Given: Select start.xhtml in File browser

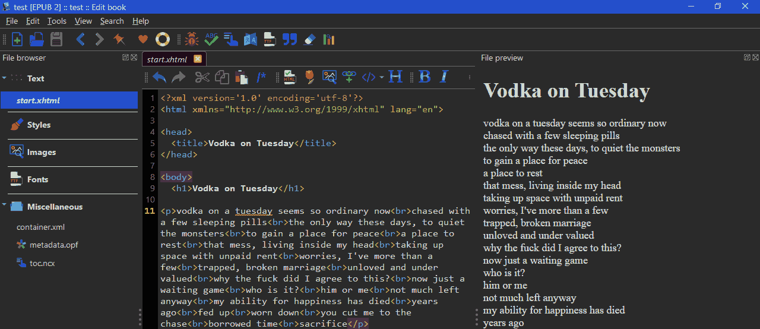Looking at the screenshot, I should pyautogui.click(x=69, y=100).
